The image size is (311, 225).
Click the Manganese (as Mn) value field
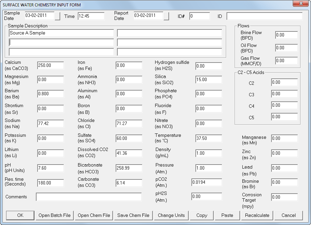(x=284, y=139)
